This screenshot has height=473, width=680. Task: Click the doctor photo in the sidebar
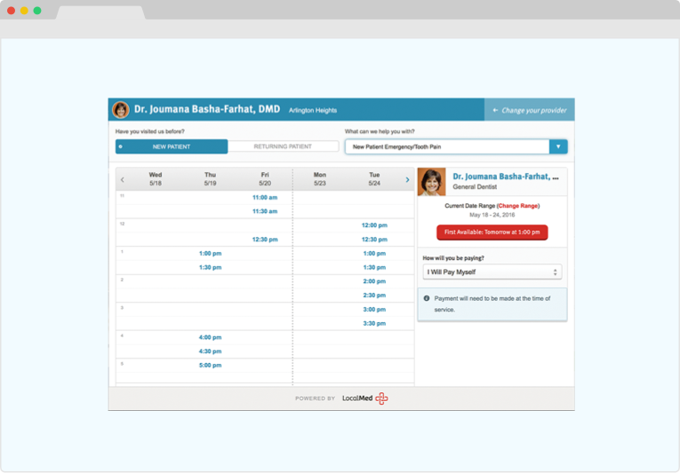(431, 182)
